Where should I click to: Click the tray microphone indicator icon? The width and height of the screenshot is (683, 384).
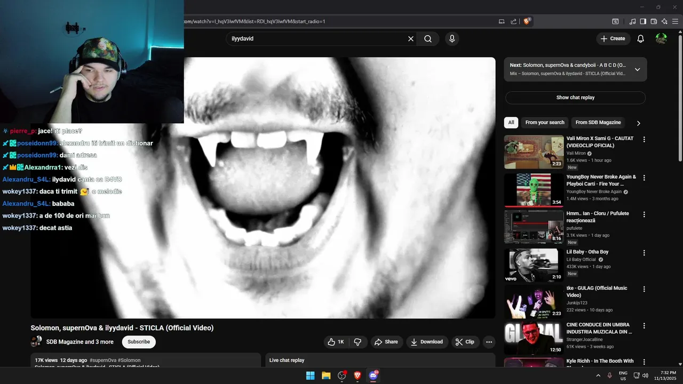click(609, 375)
